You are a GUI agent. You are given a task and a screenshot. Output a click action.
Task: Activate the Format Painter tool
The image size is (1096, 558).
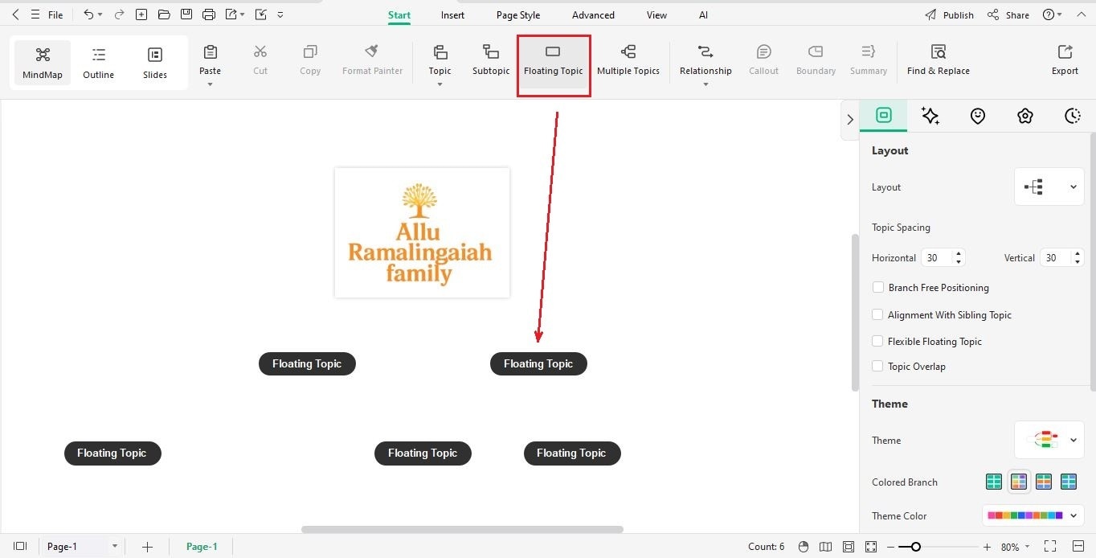[x=372, y=60]
